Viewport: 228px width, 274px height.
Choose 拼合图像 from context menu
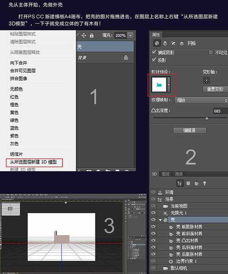click(19, 78)
